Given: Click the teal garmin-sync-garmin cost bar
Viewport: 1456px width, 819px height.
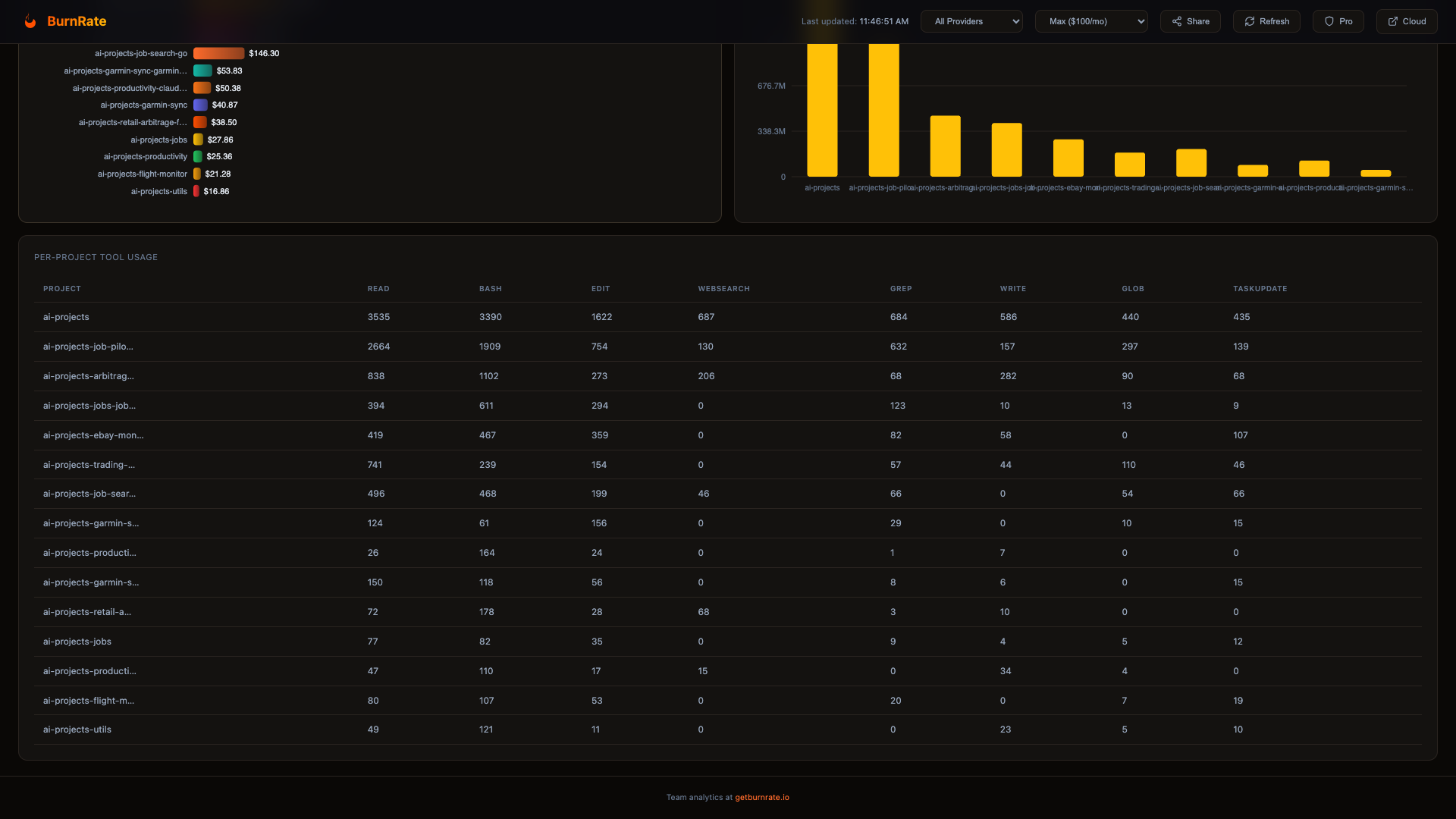Looking at the screenshot, I should 202,71.
